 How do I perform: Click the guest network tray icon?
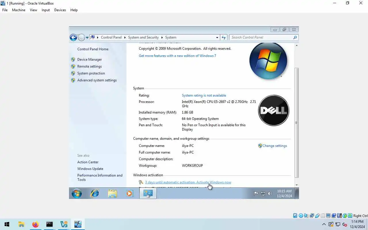[263, 193]
